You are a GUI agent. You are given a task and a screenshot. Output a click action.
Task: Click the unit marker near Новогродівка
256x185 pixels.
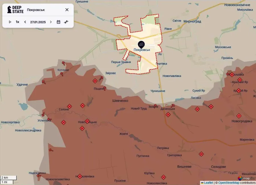pyautogui.click(x=239, y=116)
